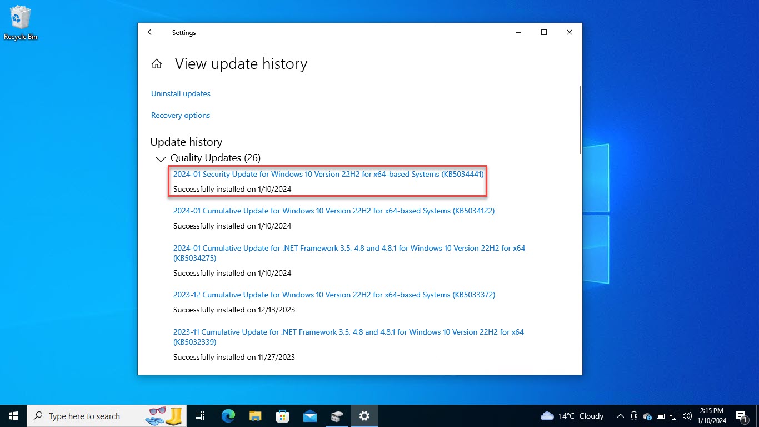The height and width of the screenshot is (427, 759).
Task: Open the clock showing 2:15 PM
Action: click(x=712, y=416)
